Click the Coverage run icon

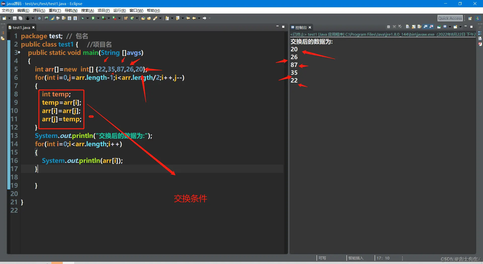(x=104, y=18)
